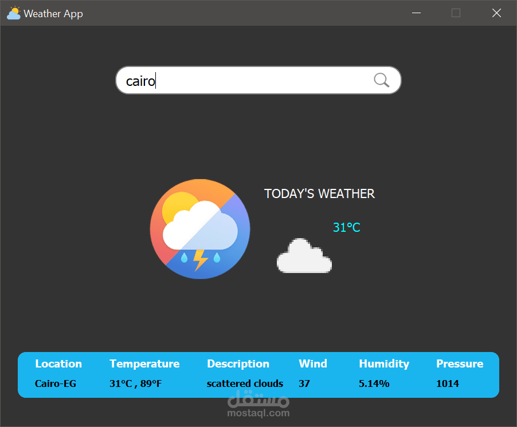Click the cyan 31°C temperature reading
The height and width of the screenshot is (427, 517).
[x=347, y=227]
